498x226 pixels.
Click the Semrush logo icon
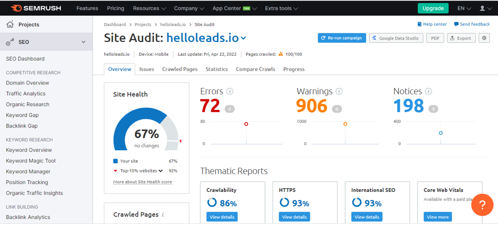click(16, 8)
